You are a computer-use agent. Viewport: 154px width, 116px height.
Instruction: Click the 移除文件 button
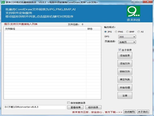(125, 71)
